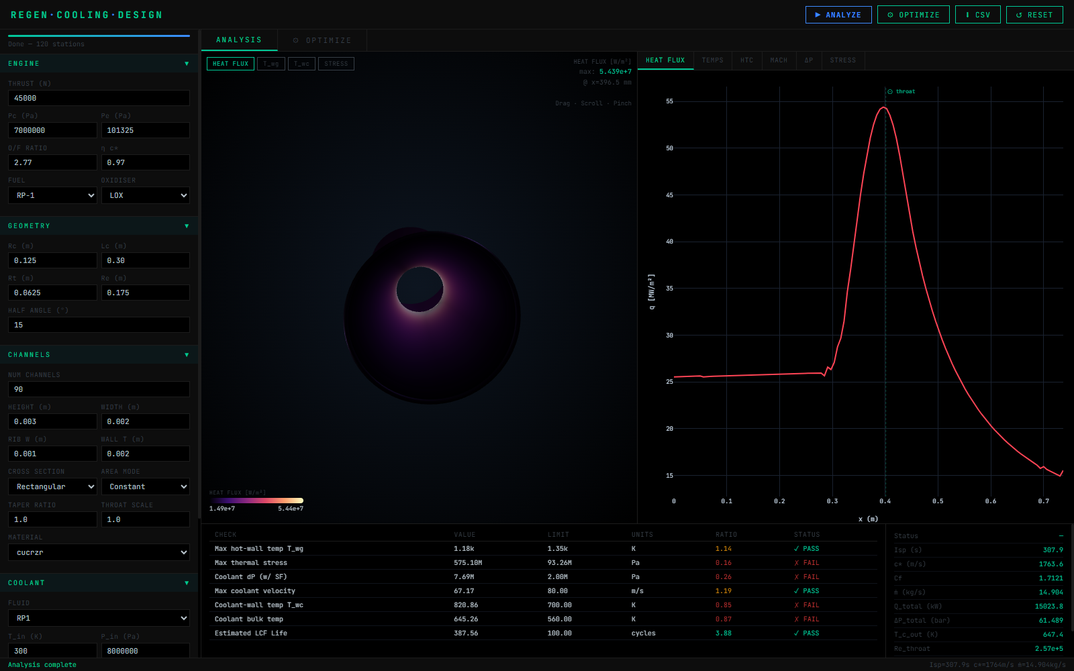The height and width of the screenshot is (671, 1074).
Task: Select the T_wc 3D view toggle
Action: pyautogui.click(x=301, y=64)
